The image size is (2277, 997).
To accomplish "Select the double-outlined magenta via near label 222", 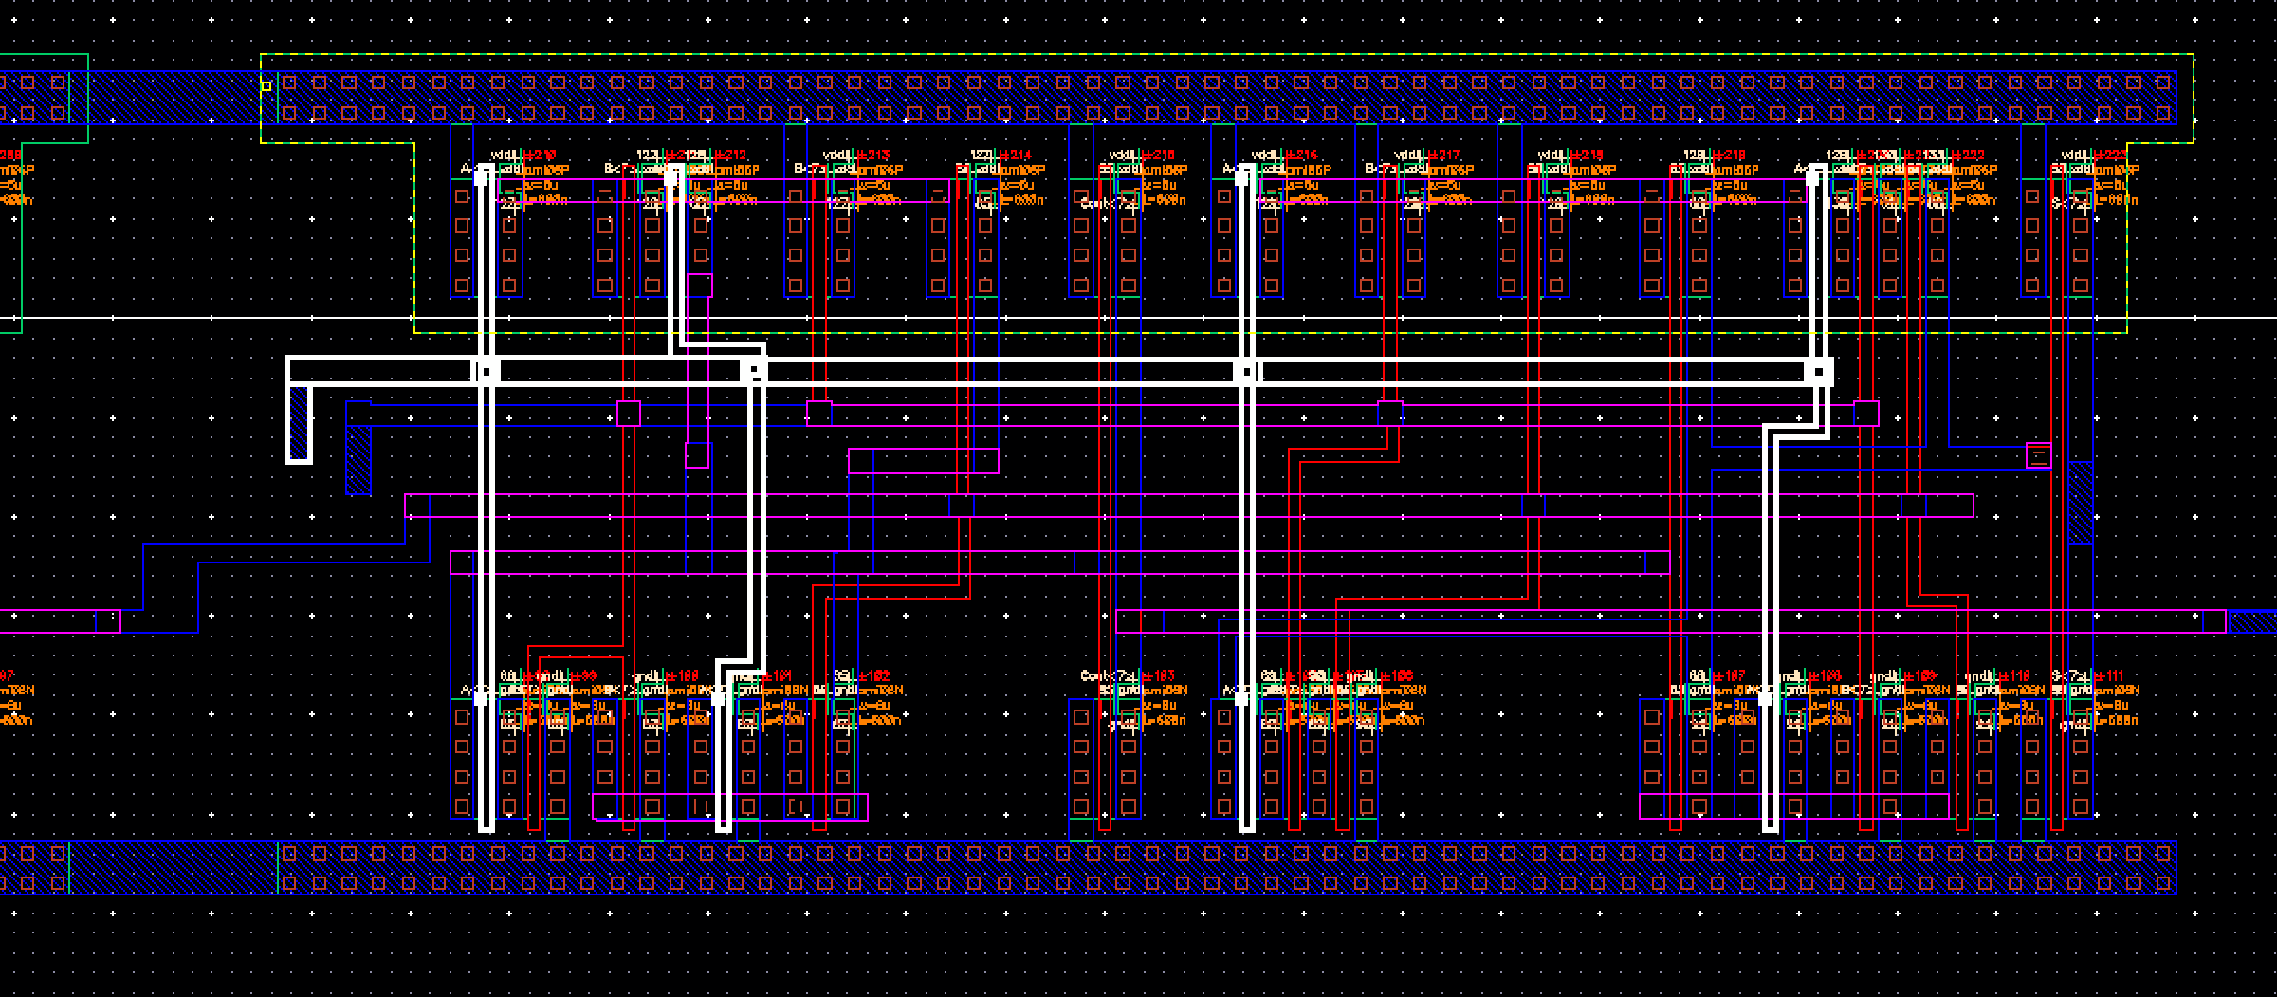I will [x=2039, y=456].
